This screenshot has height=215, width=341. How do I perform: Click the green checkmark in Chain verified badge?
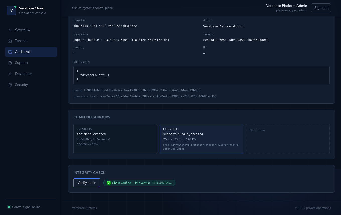point(109,183)
